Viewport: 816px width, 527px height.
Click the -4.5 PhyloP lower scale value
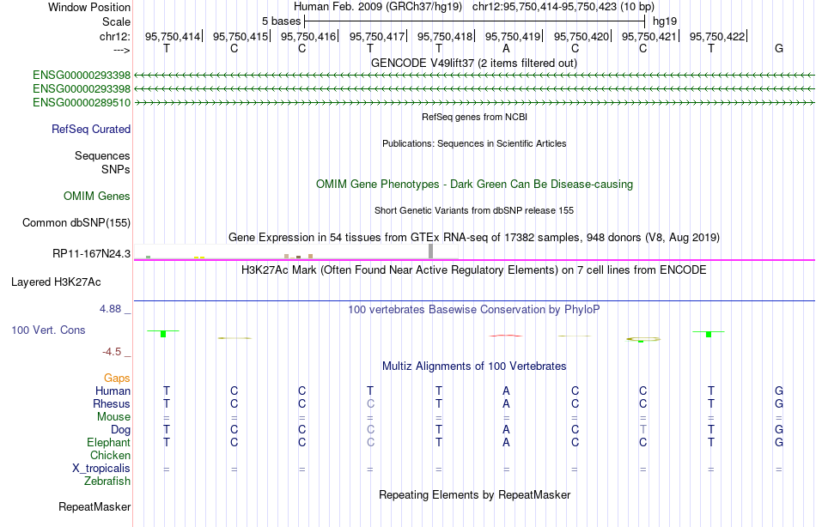coord(112,352)
